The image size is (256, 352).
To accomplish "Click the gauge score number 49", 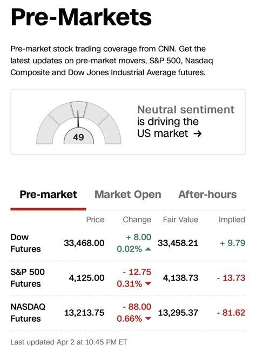I will (x=78, y=137).
